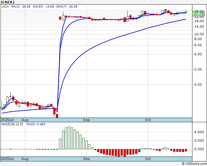The height and width of the screenshot is (166, 207).
Task: Open the 12Stocks.com credit link
Action: (x=194, y=164)
